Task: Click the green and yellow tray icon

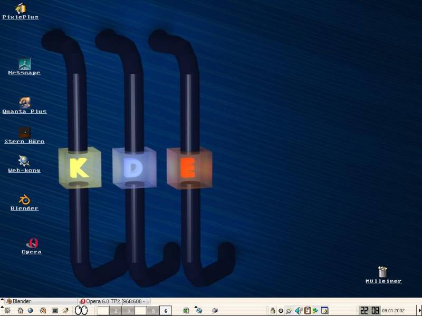Action: (315, 310)
